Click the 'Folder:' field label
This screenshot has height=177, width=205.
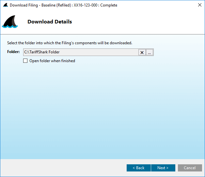(x=13, y=52)
